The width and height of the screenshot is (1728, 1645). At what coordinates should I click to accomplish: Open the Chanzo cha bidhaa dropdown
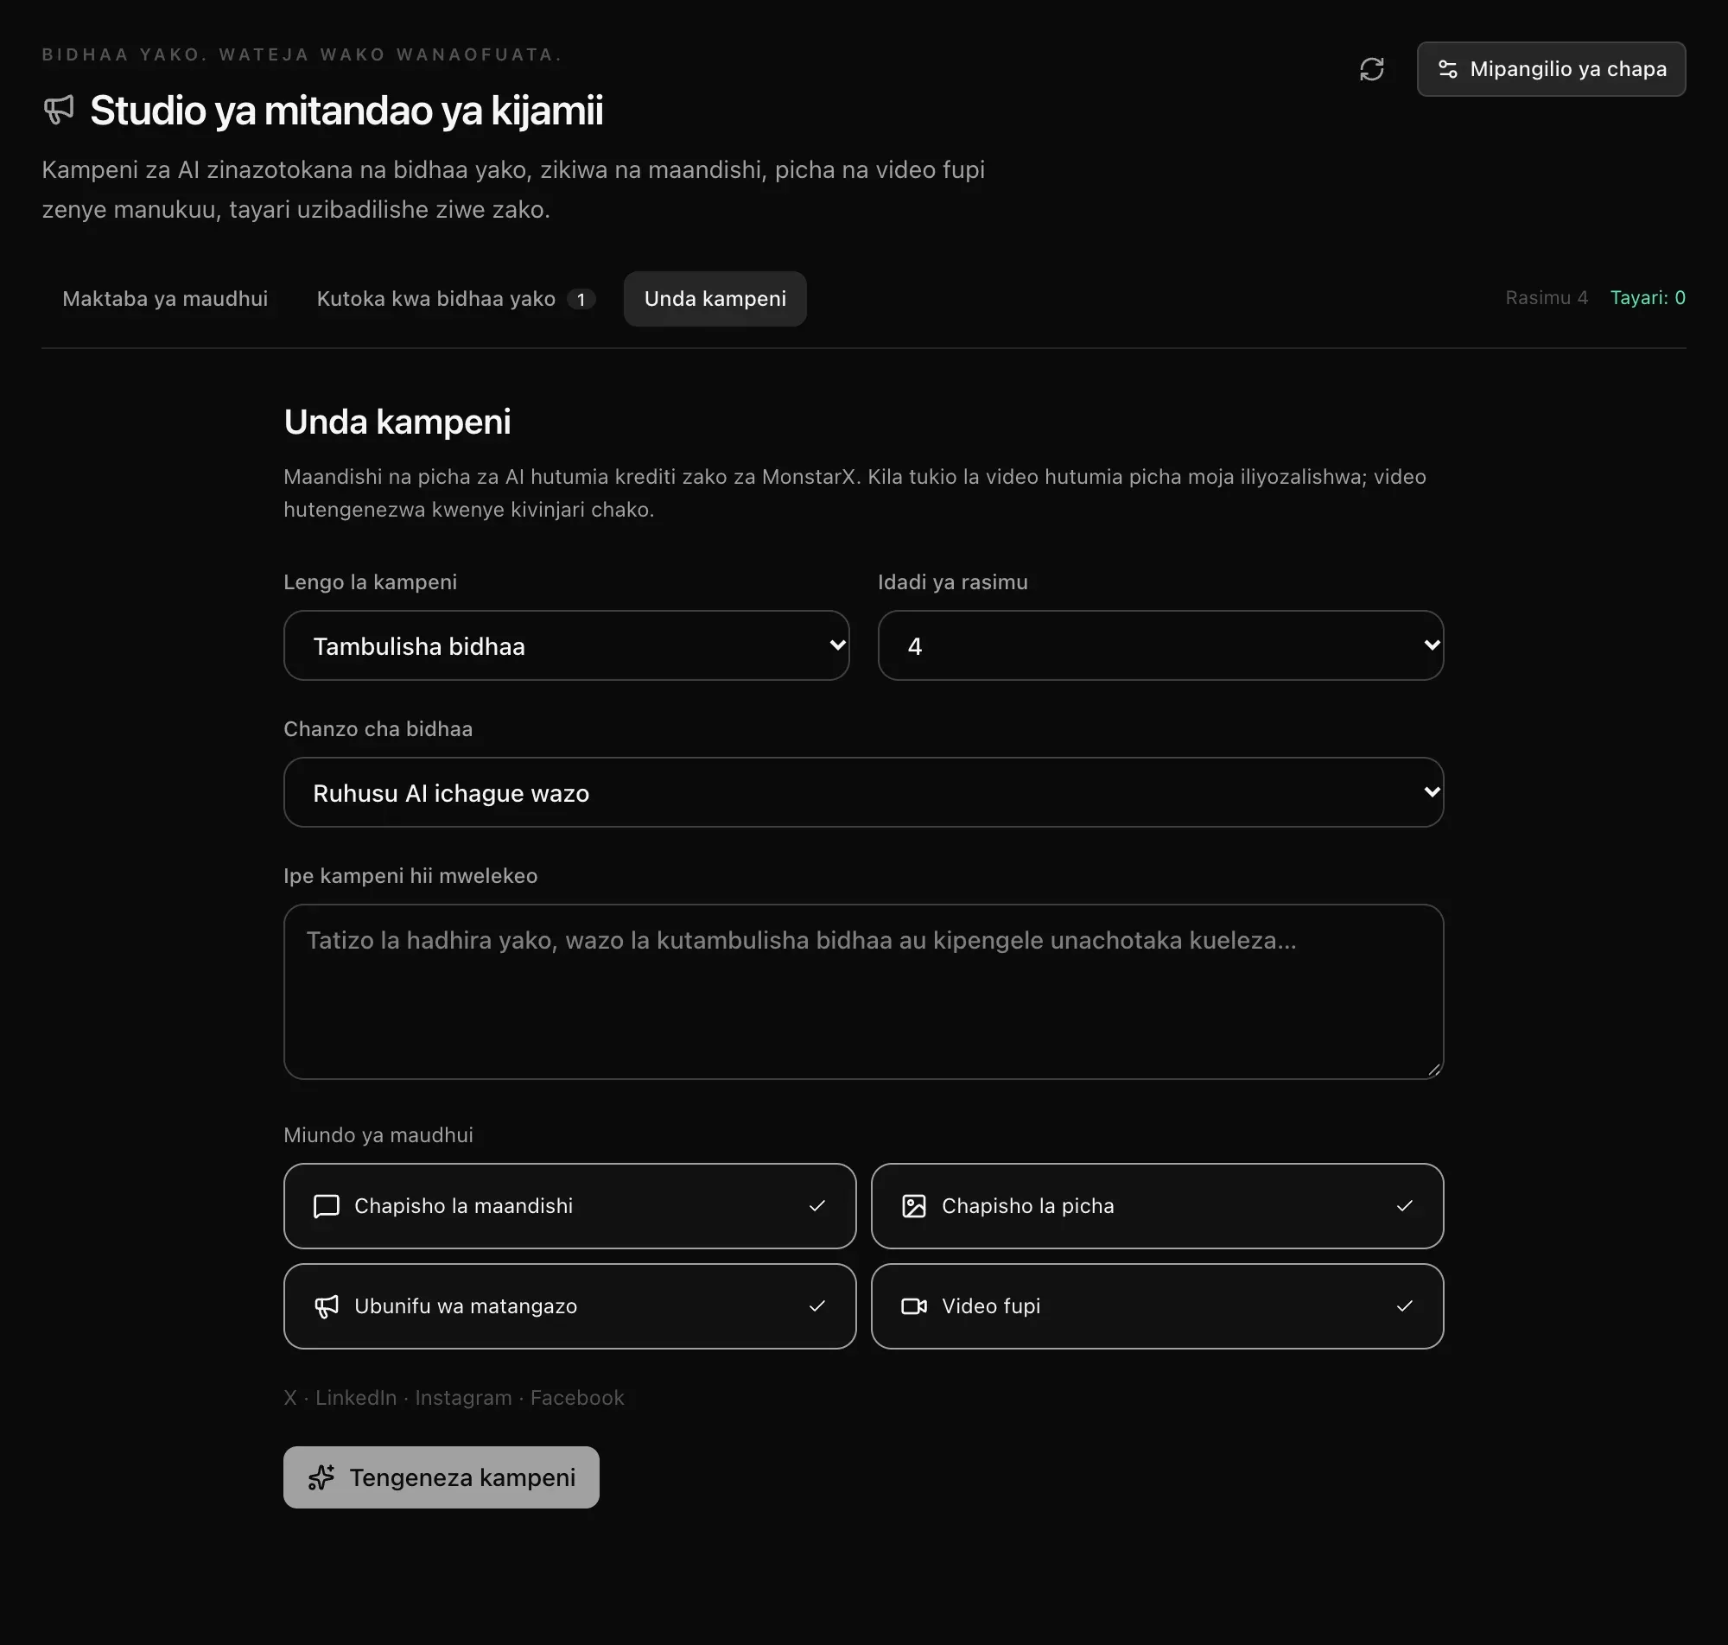tap(863, 791)
